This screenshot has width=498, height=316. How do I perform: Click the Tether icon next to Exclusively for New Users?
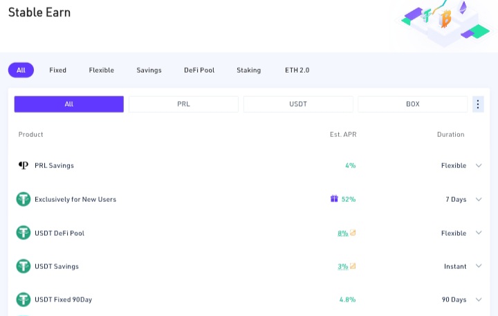(24, 199)
